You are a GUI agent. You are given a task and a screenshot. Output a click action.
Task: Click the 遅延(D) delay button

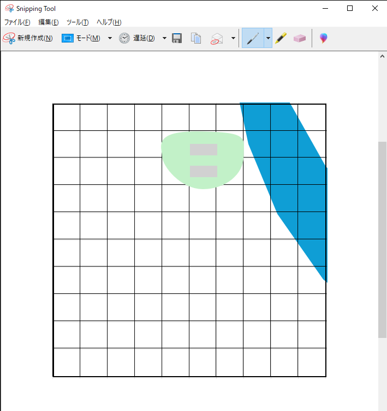tap(137, 38)
